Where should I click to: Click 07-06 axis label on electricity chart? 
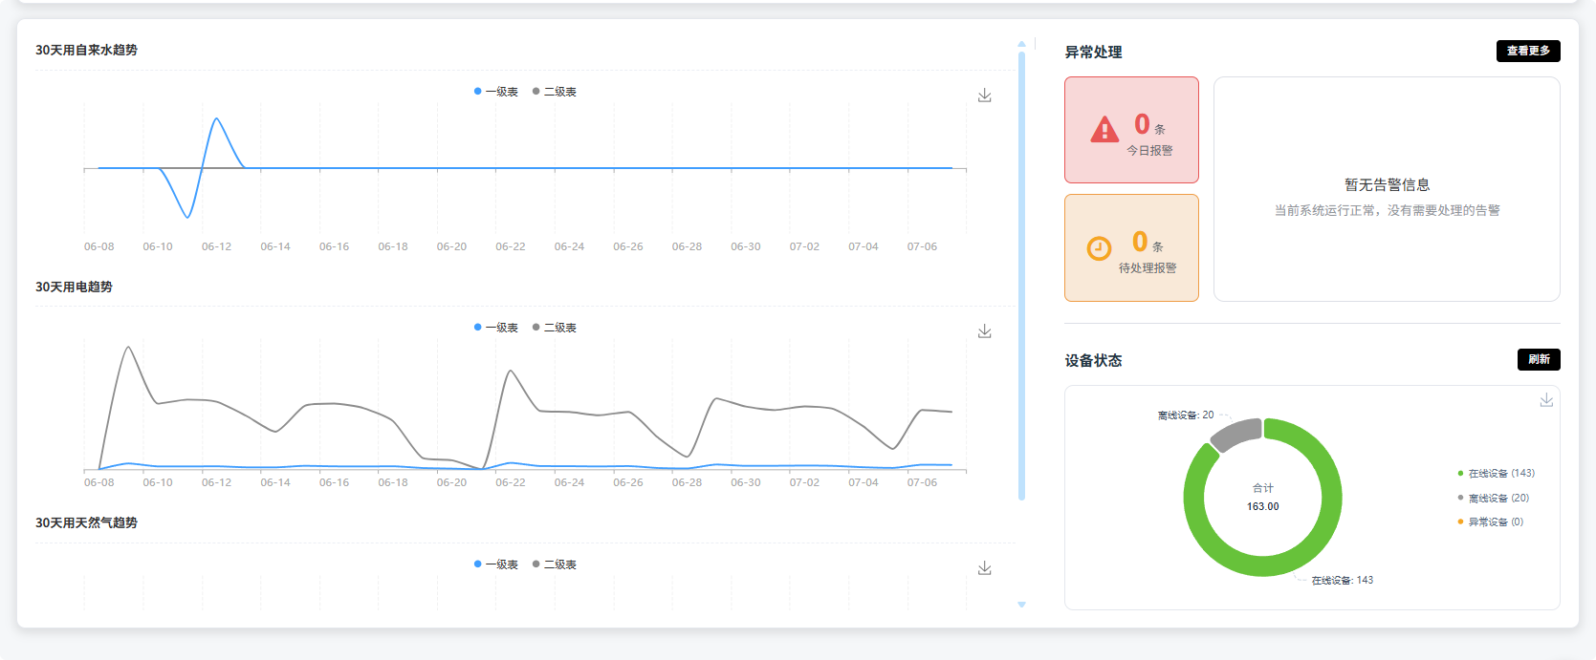pyautogui.click(x=922, y=482)
